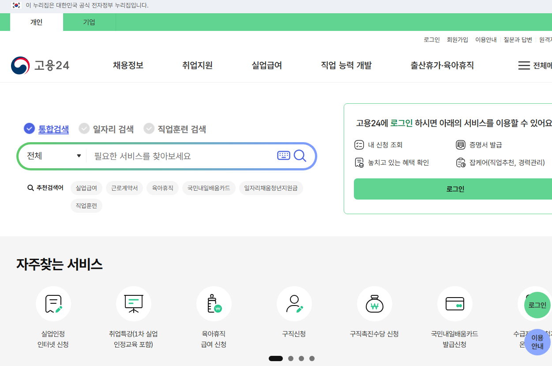Viewport: 552px width, 366px height.
Task: Go to fourth carousel page dot
Action: [x=312, y=358]
